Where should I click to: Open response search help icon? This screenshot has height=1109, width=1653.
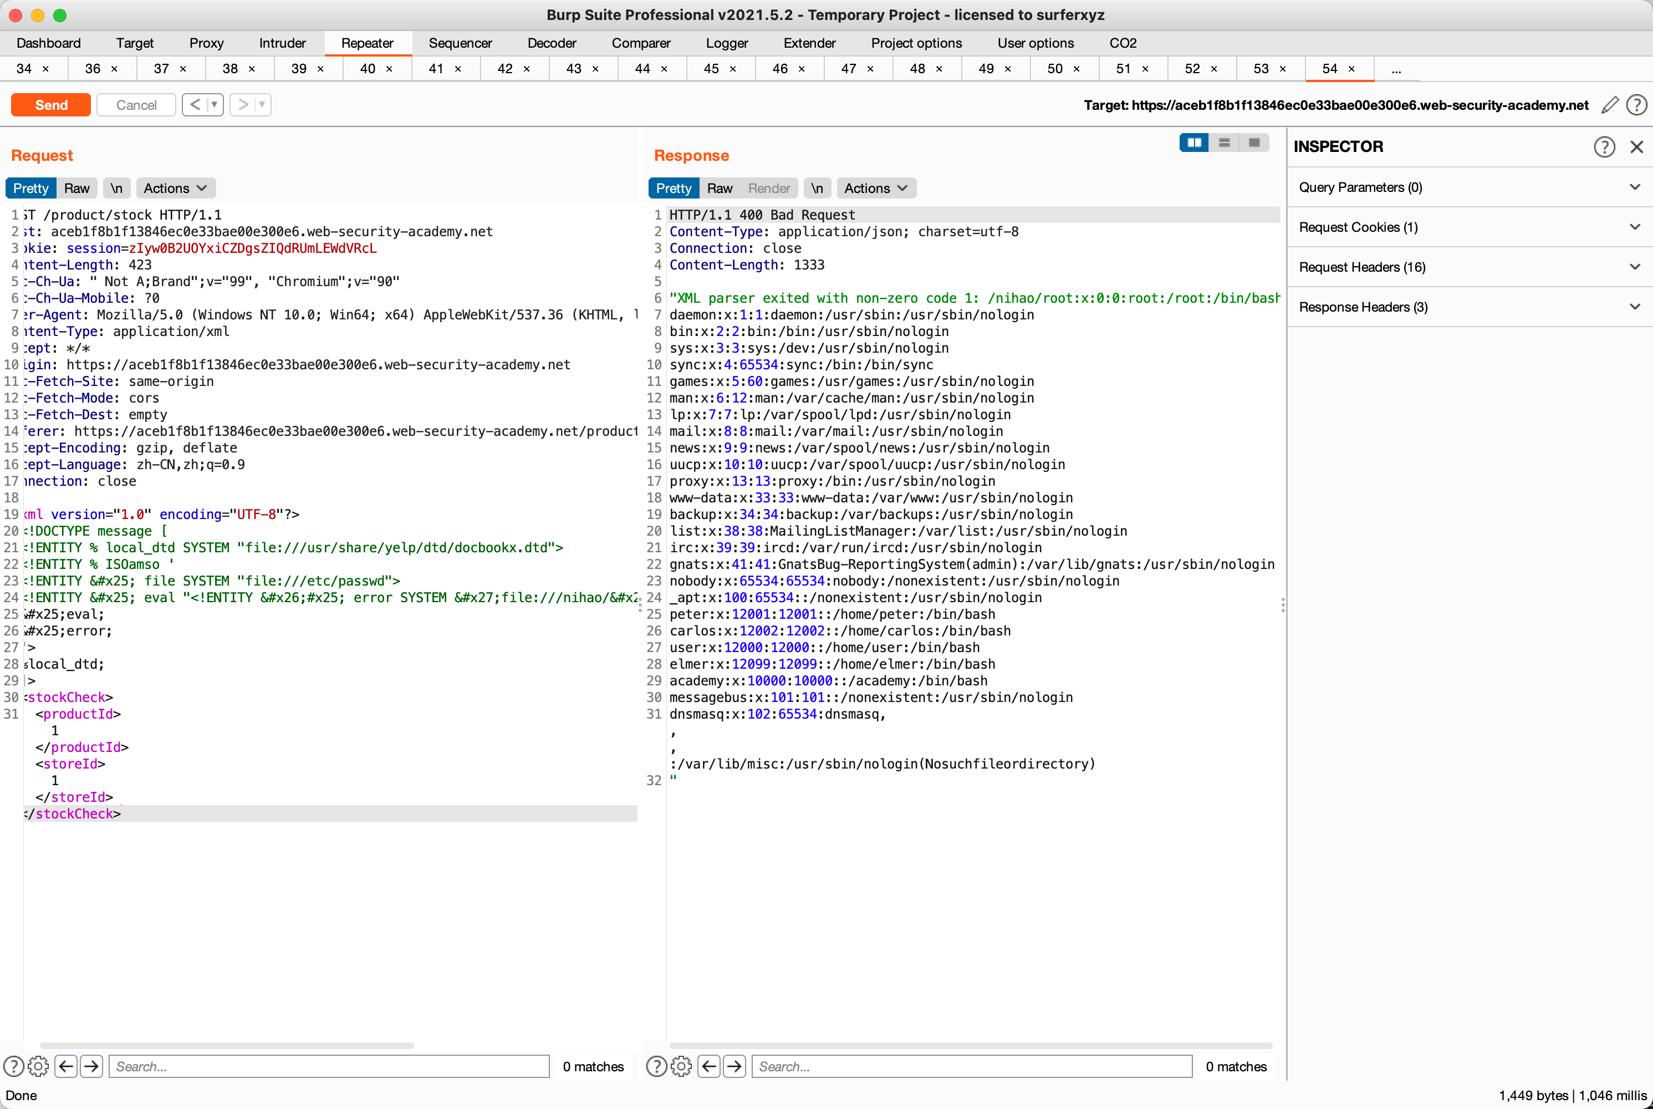656,1066
